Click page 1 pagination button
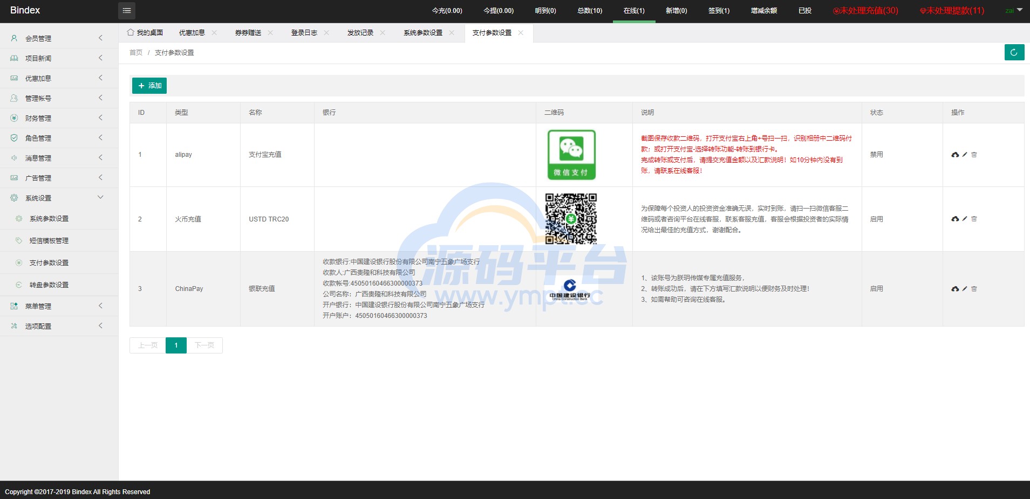The image size is (1030, 499). [176, 345]
